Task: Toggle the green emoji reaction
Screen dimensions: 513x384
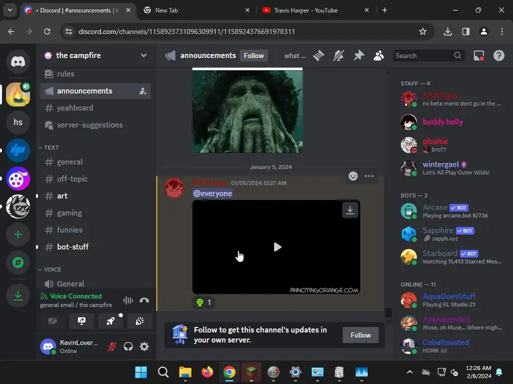Action: click(204, 302)
